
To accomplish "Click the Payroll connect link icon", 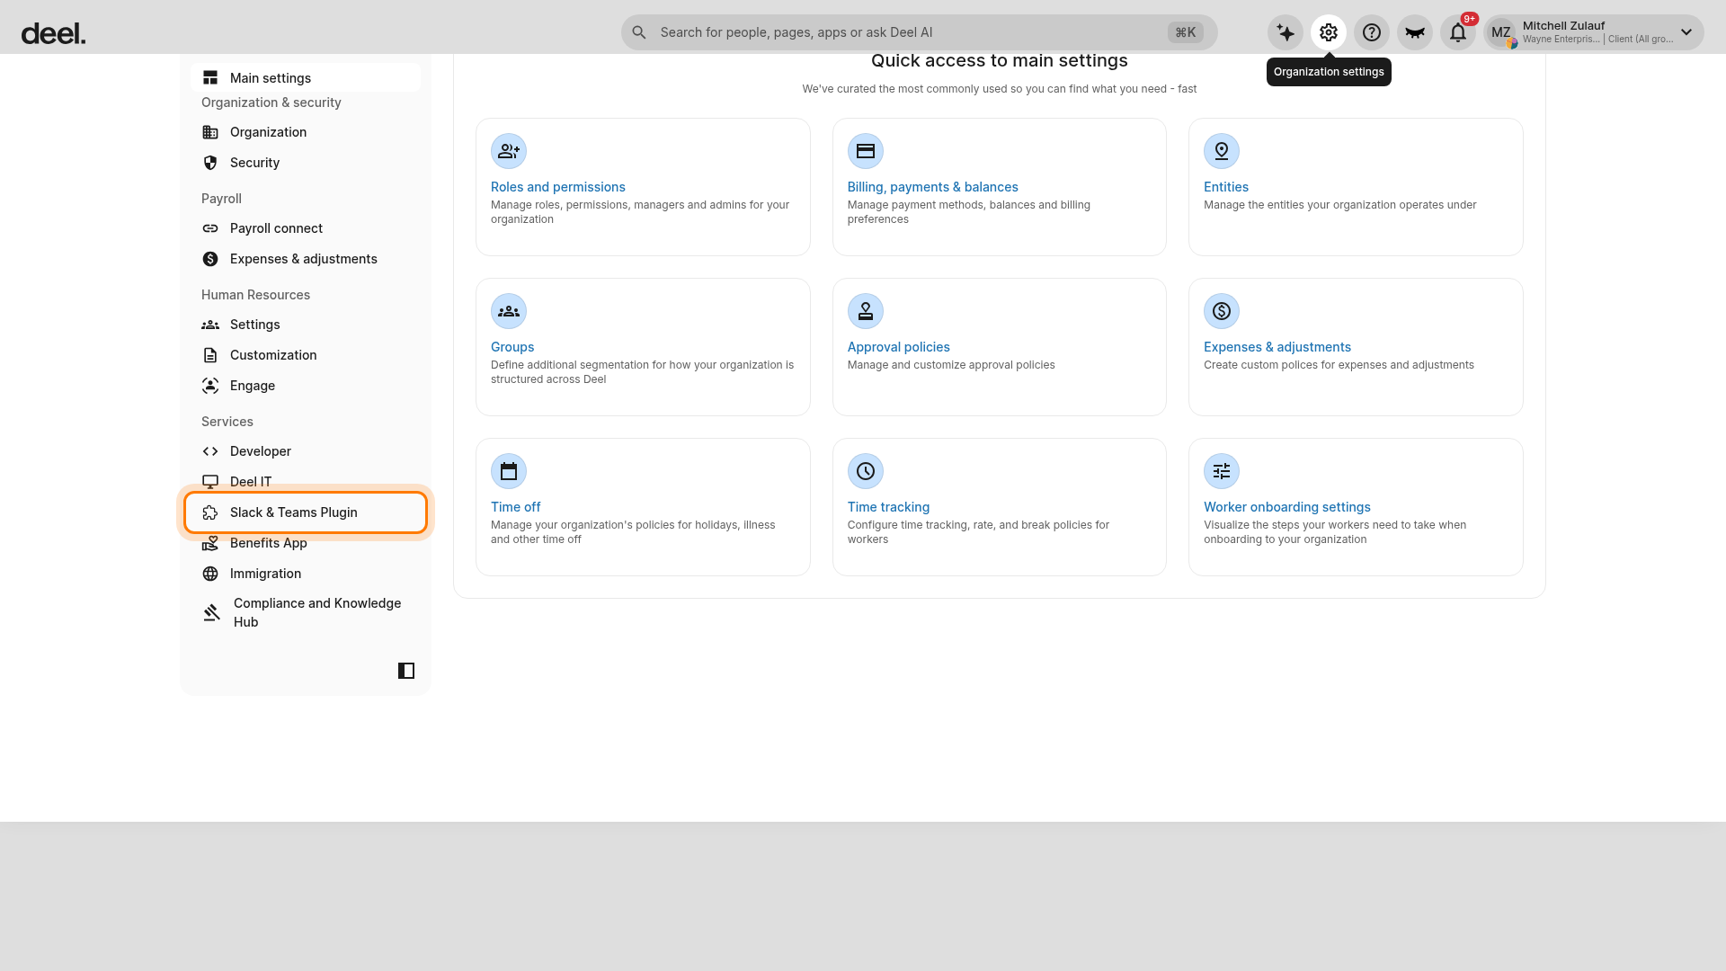I will pos(210,228).
